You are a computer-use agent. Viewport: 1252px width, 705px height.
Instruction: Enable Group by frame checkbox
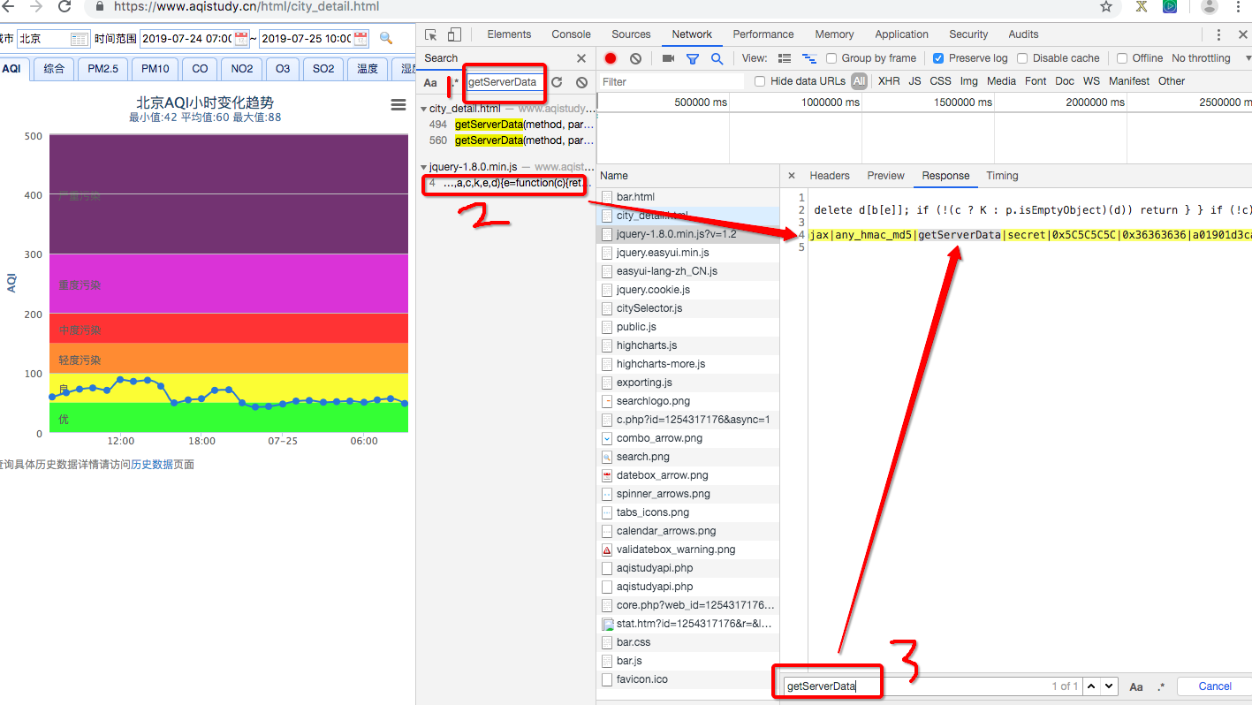[831, 58]
